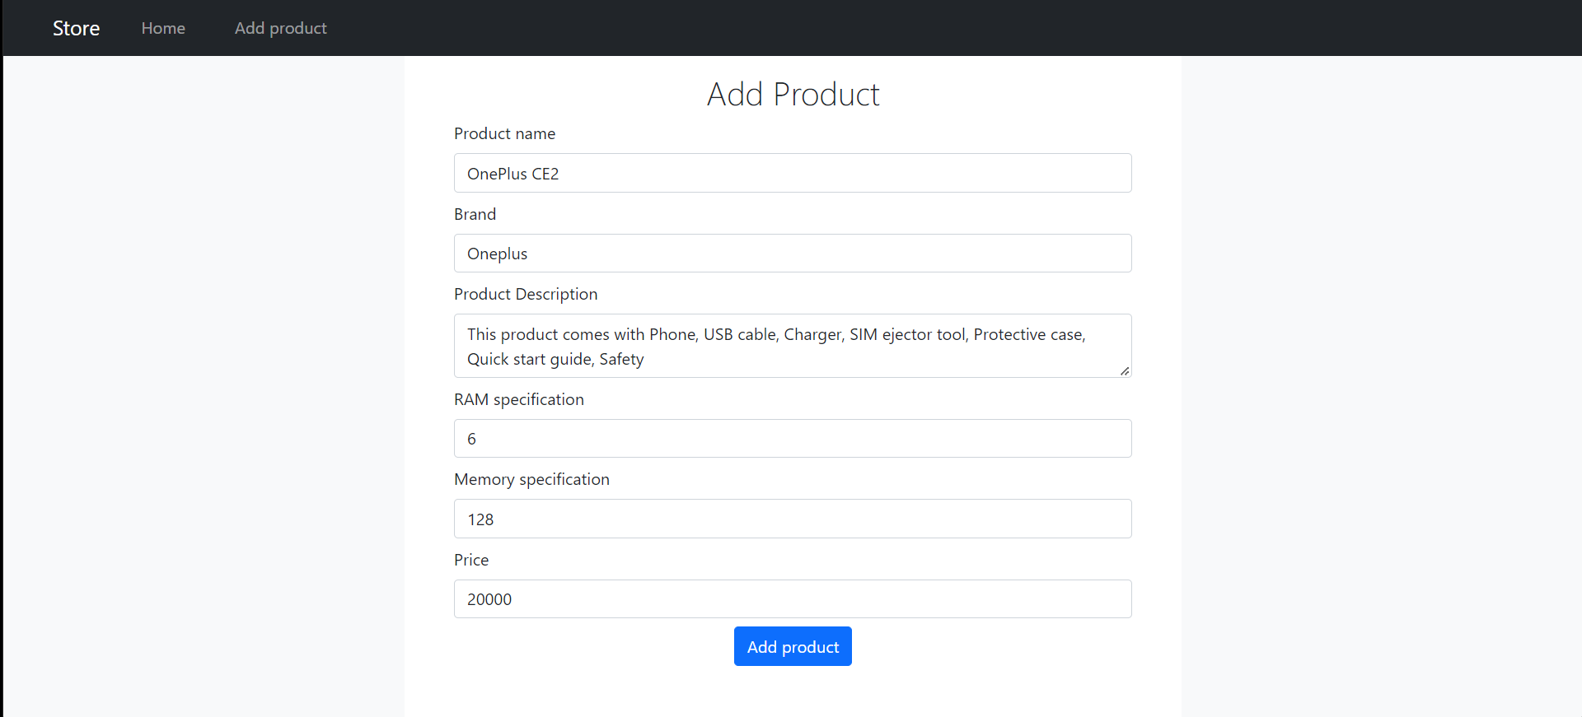This screenshot has height=717, width=1582.
Task: Click the Add Product page heading
Action: (793, 95)
